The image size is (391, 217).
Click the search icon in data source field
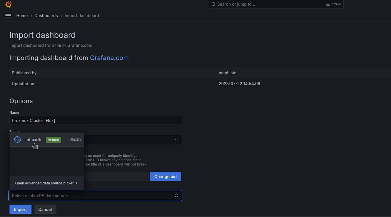[x=177, y=196]
